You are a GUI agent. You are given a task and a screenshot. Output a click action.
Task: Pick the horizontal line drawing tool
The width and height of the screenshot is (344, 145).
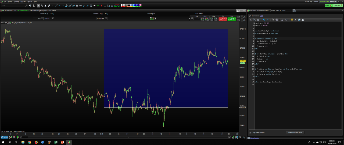point(59,6)
